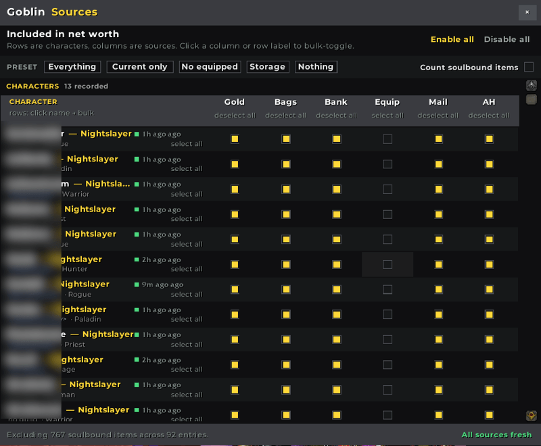The width and height of the screenshot is (541, 446).
Task: Click select all on the Nightsla... Warrior row
Action: (x=187, y=195)
